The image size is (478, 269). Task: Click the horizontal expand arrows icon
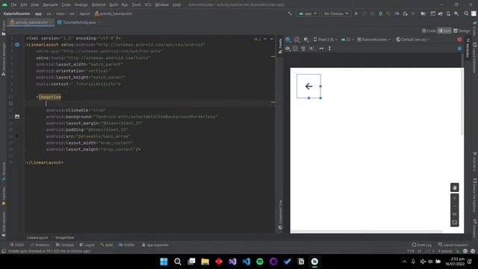(321, 49)
